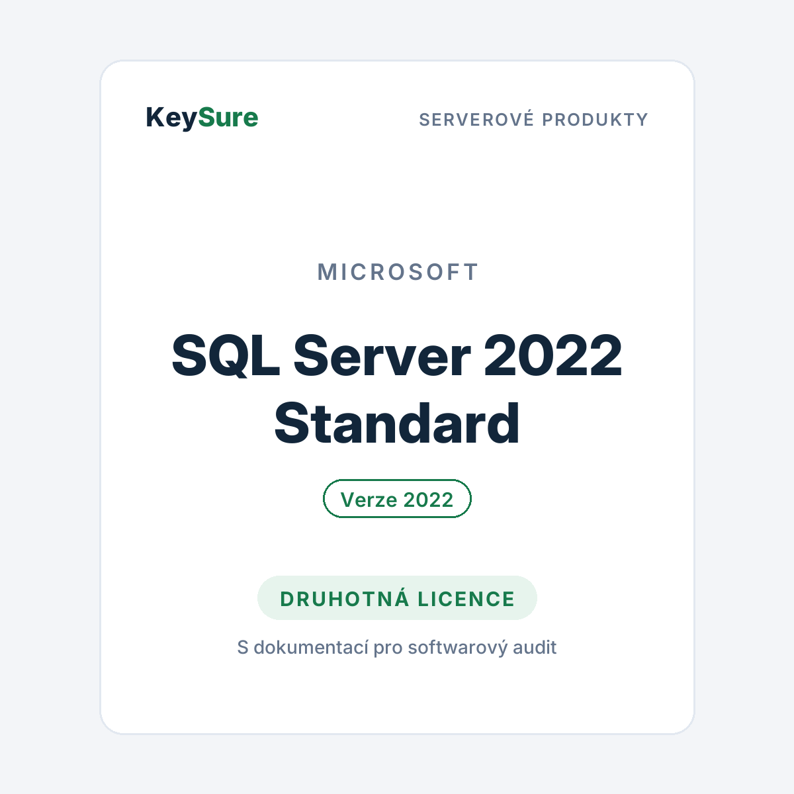Click the MICROSOFT vendor text
This screenshot has height=794, width=794.
[398, 272]
